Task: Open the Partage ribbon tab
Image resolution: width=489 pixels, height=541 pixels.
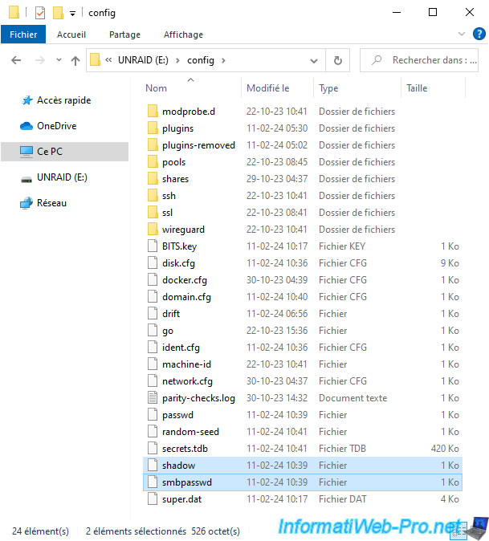Action: 124,35
